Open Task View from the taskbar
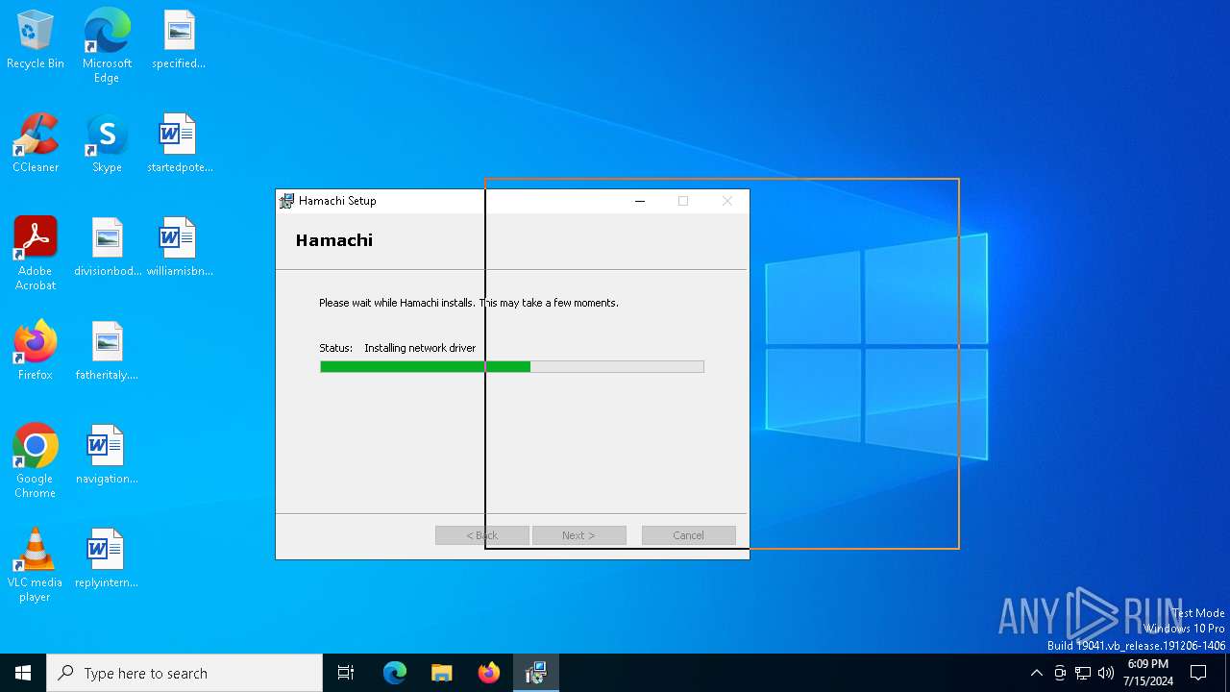This screenshot has width=1230, height=692. coord(346,673)
